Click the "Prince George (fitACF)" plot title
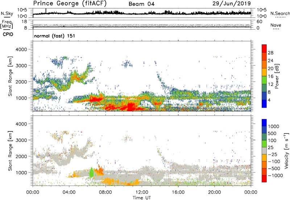 click(x=70, y=3)
